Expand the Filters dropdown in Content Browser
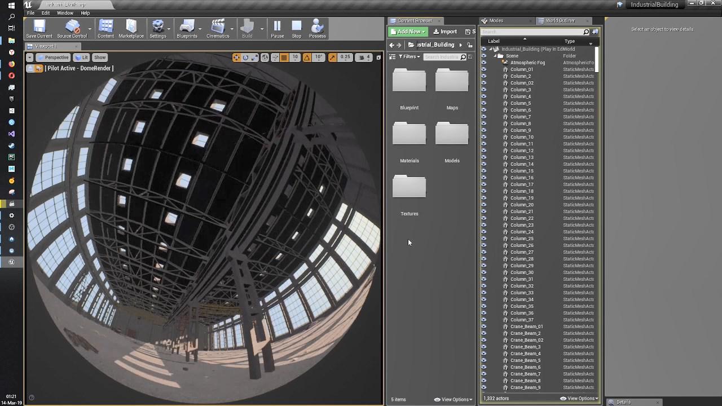Viewport: 722px width, 406px height. point(410,57)
